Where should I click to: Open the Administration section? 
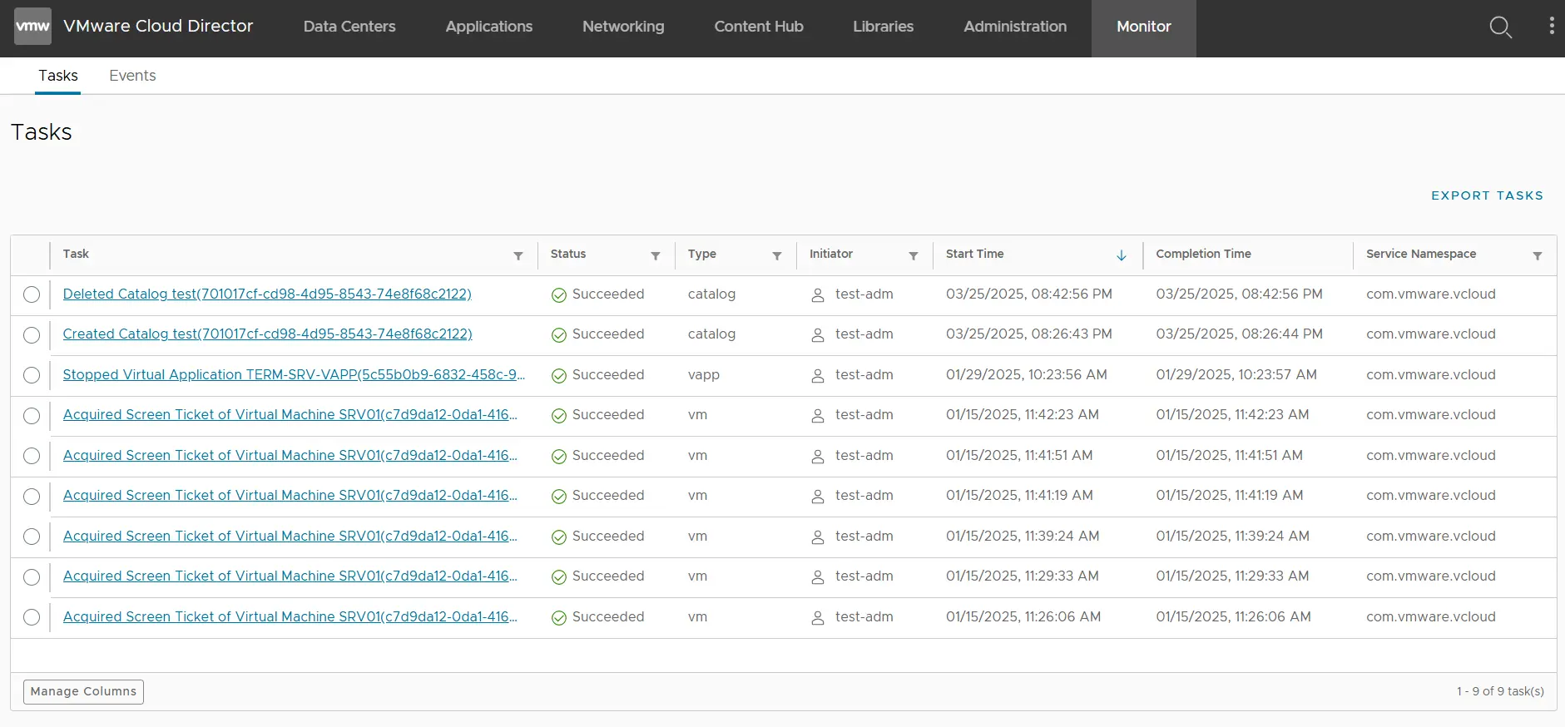click(x=1015, y=27)
